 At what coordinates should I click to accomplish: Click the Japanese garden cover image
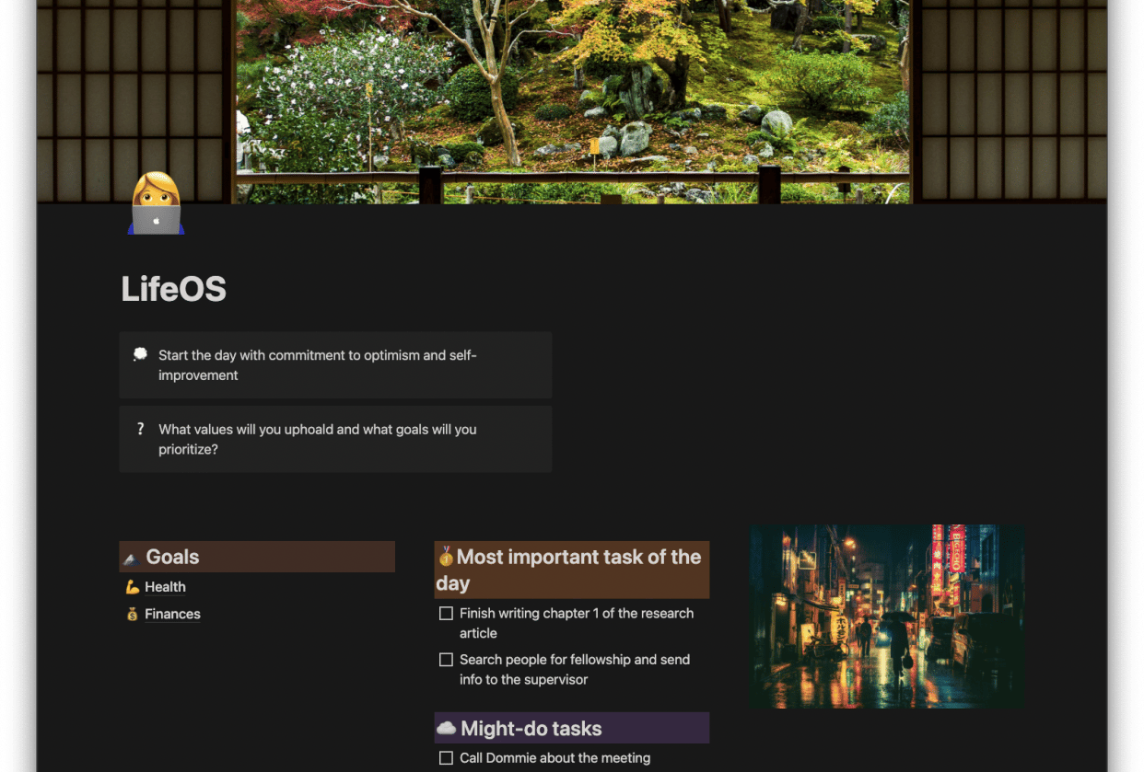click(x=571, y=101)
